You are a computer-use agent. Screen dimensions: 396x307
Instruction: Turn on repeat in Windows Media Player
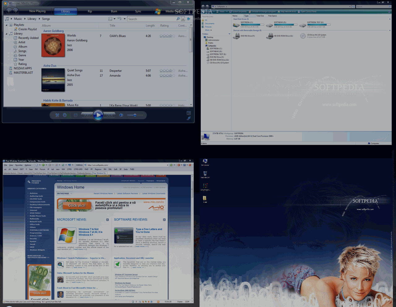[x=65, y=115]
